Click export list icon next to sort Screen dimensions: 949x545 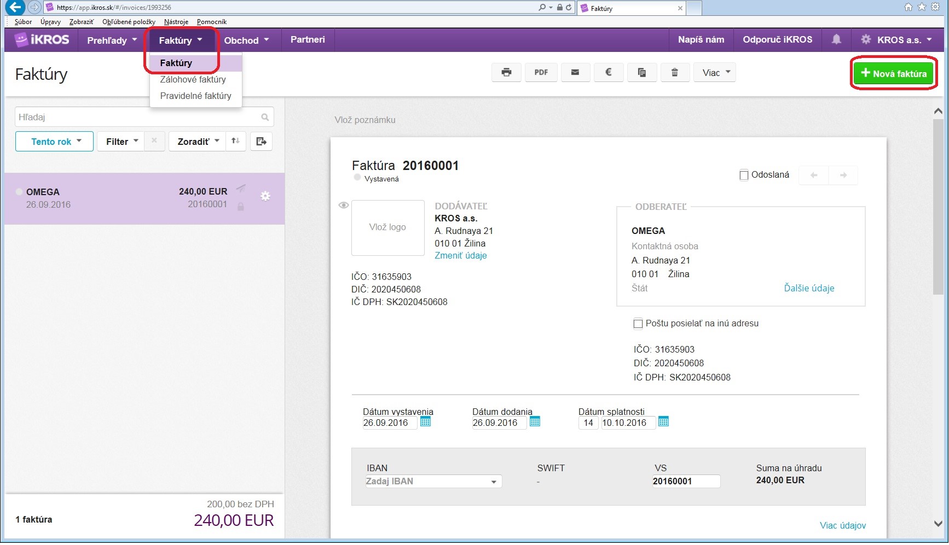(x=262, y=142)
